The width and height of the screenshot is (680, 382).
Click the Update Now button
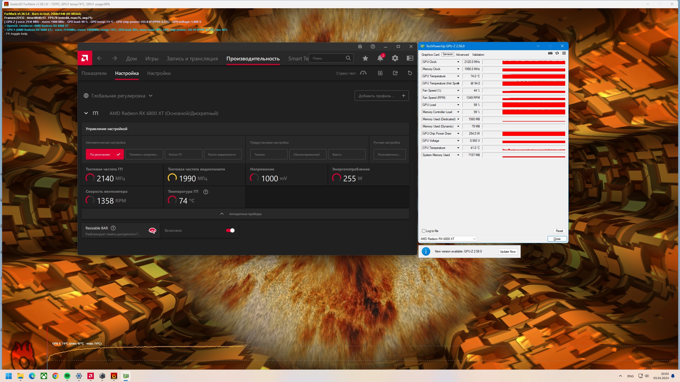click(x=508, y=252)
